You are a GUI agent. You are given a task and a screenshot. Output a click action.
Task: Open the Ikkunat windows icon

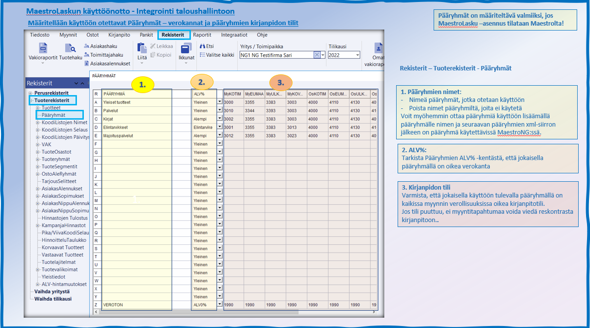[x=186, y=49]
